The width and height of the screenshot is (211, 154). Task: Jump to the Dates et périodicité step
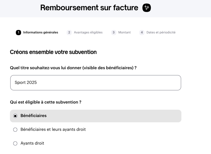point(161,33)
